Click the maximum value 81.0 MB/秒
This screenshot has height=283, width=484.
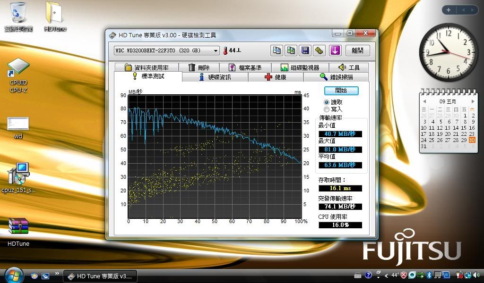point(340,150)
